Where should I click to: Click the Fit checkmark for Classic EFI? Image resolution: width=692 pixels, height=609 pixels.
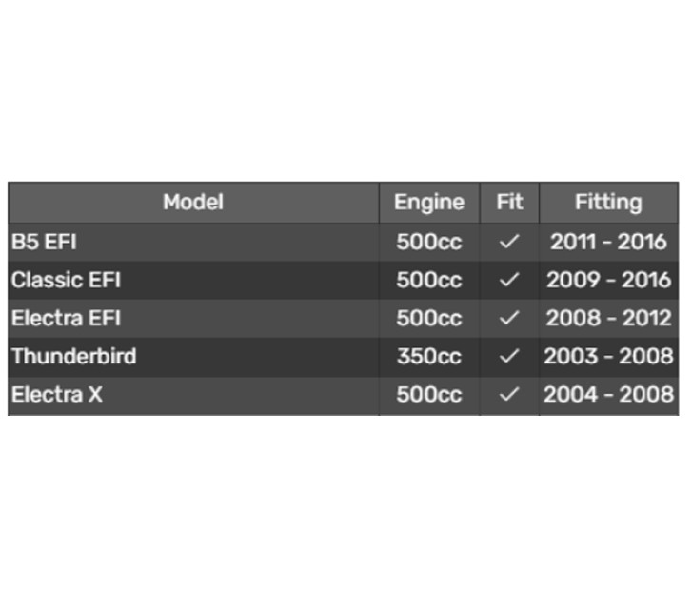[509, 280]
